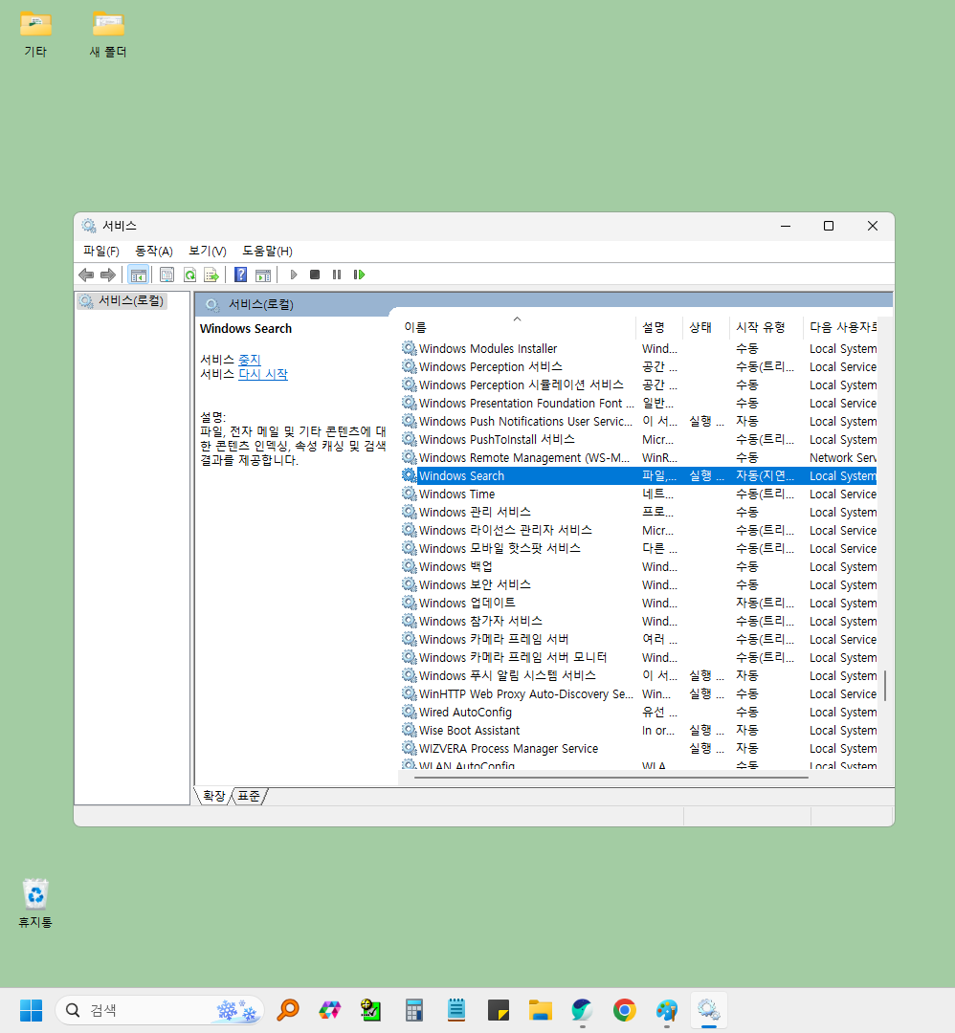Open the 기타 folder on the desktop
955x1033 pixels.
35,34
